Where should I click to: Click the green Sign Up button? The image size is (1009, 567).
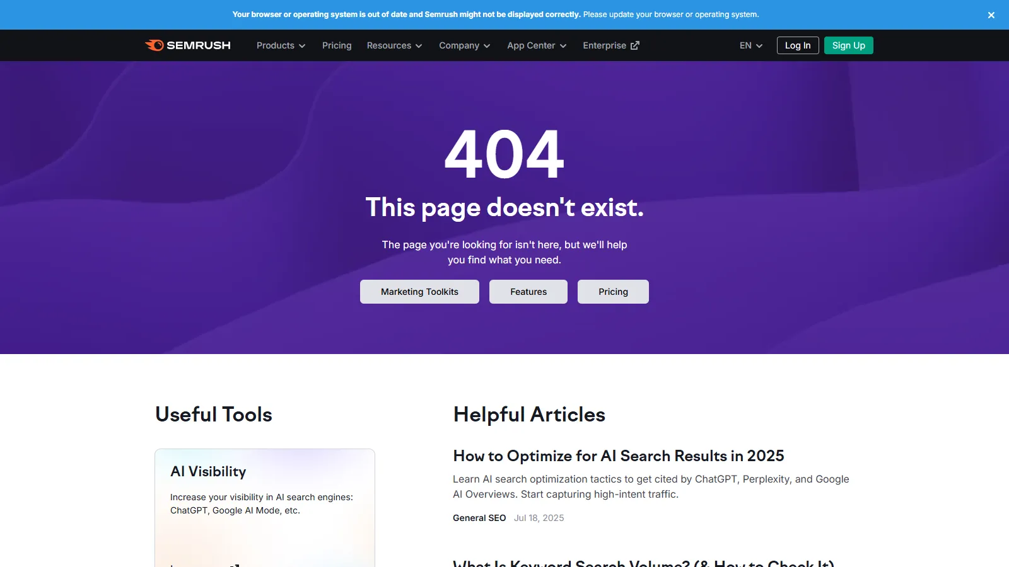point(848,45)
